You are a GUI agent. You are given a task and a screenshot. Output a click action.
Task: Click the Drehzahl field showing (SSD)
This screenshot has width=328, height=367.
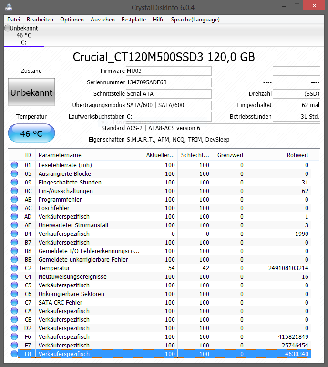point(297,94)
